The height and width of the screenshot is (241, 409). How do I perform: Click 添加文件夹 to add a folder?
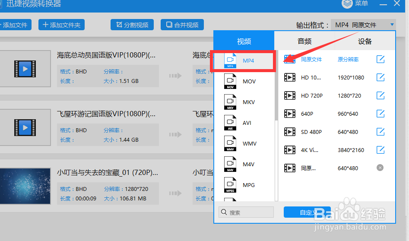click(x=62, y=25)
